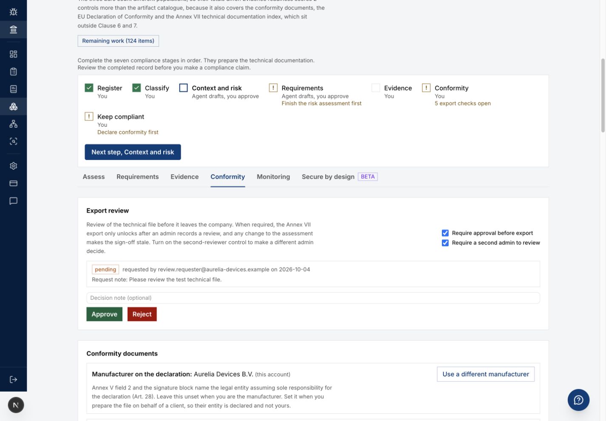Click Next step, Context and risk button
606x421 pixels.
tap(133, 152)
